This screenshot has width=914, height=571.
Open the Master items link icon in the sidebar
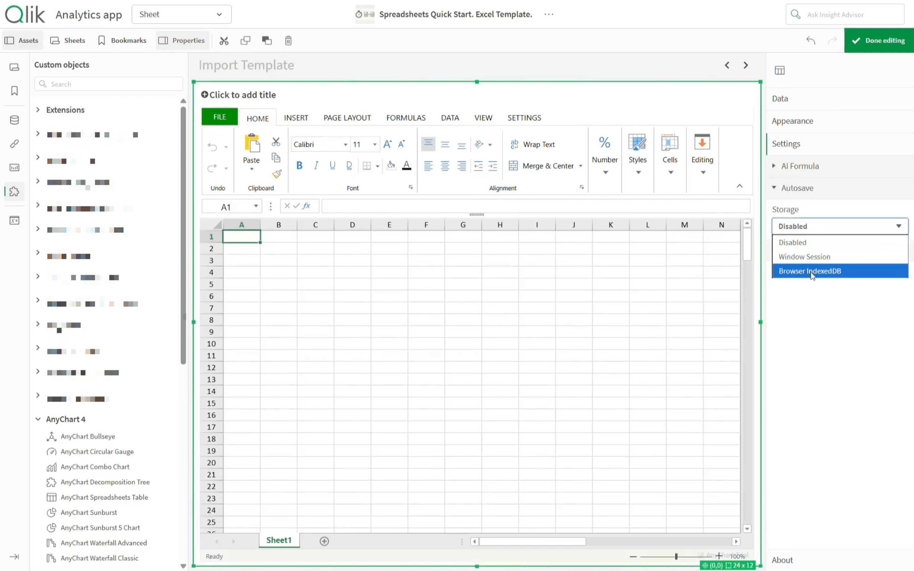point(14,144)
